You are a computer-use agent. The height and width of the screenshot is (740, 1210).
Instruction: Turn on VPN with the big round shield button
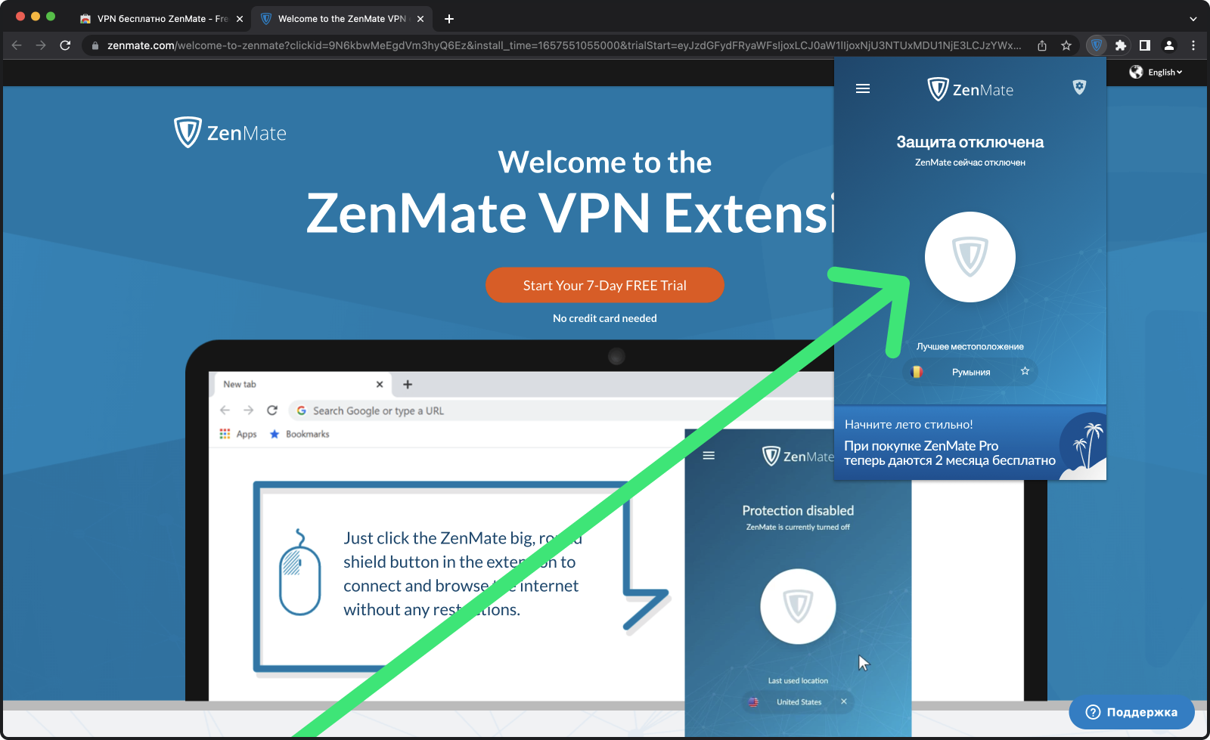[x=970, y=257]
